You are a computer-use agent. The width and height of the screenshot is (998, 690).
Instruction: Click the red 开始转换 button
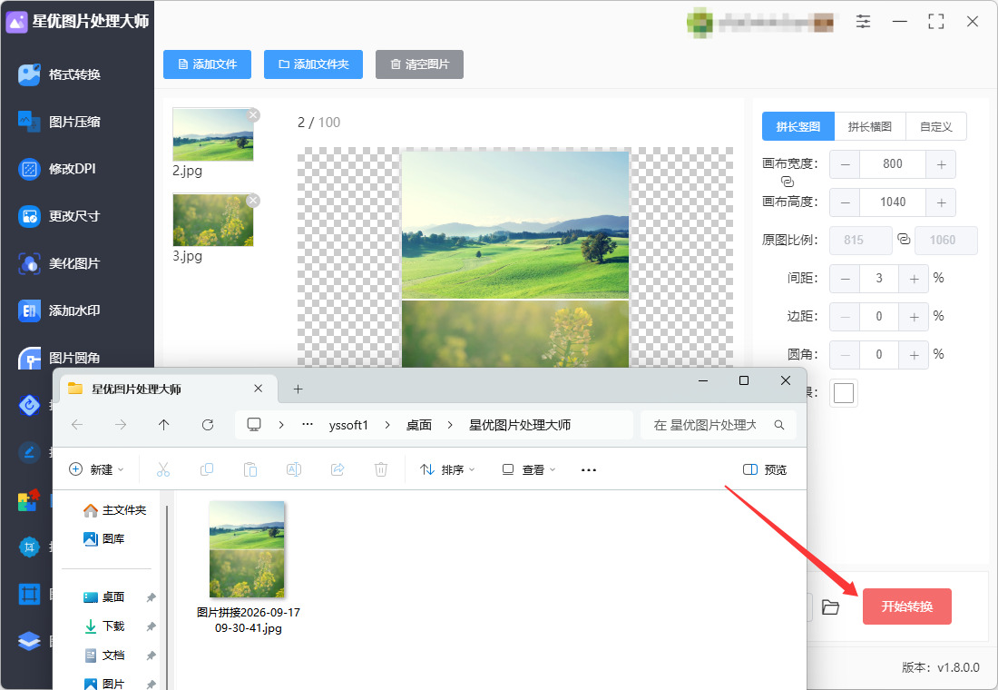[x=907, y=606]
